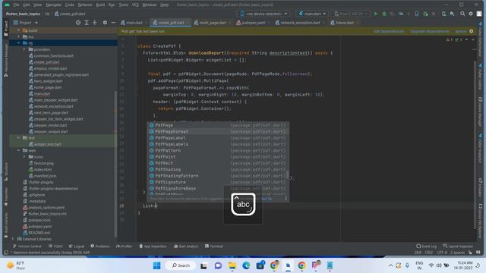Open the Navigate menu
This screenshot has width=486, height=273.
tap(53, 5)
